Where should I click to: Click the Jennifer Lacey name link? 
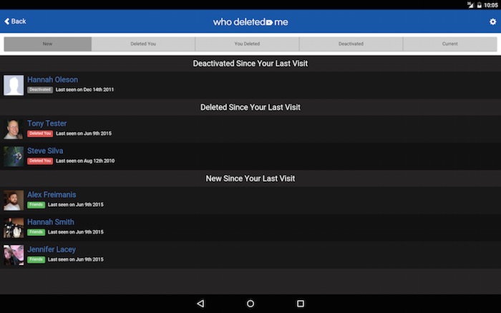pyautogui.click(x=51, y=249)
